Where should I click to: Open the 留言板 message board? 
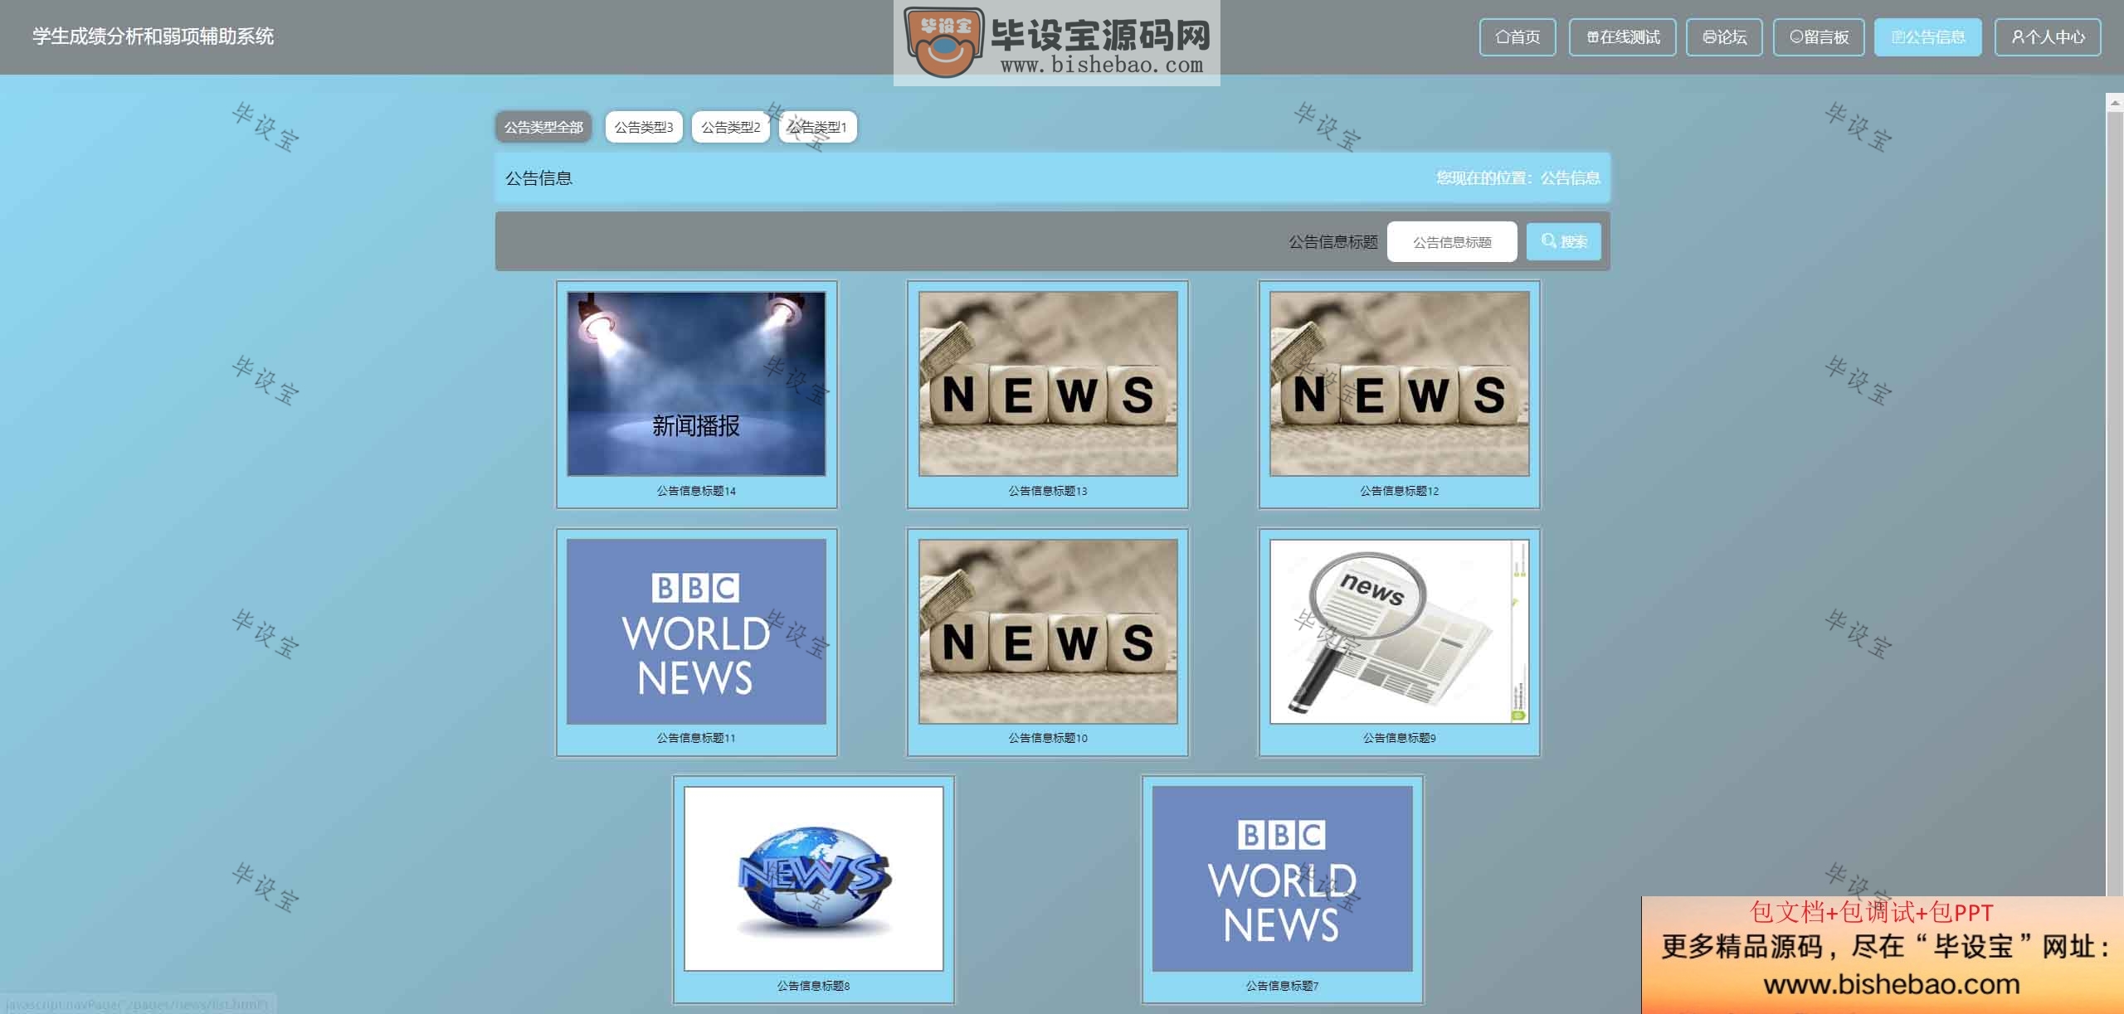click(1819, 37)
